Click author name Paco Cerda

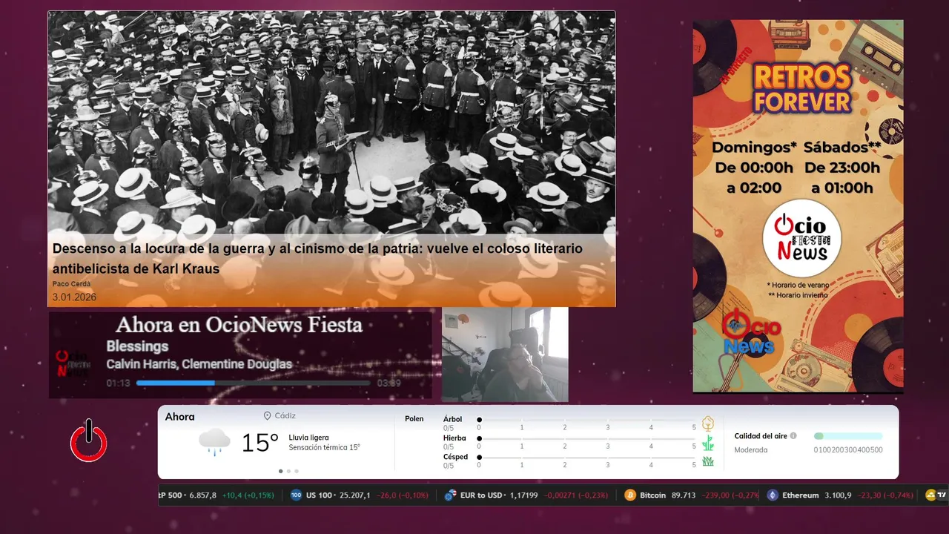click(70, 284)
